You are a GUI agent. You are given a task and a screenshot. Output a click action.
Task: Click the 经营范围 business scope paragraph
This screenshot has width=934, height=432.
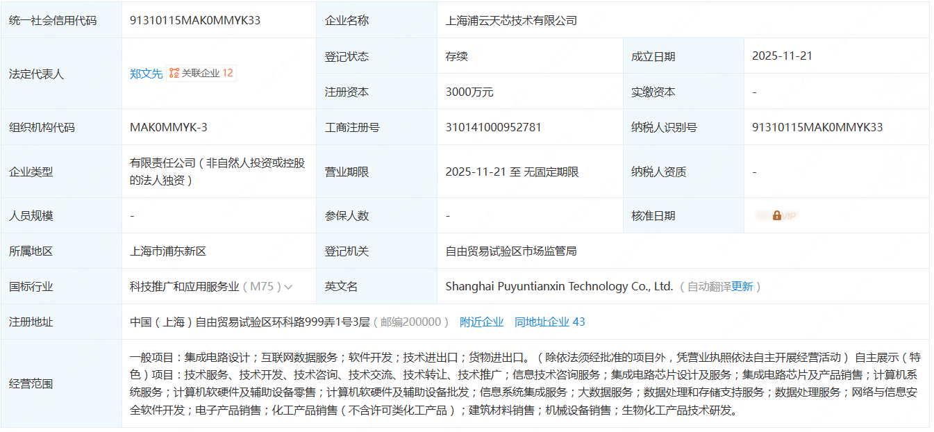[x=524, y=383]
